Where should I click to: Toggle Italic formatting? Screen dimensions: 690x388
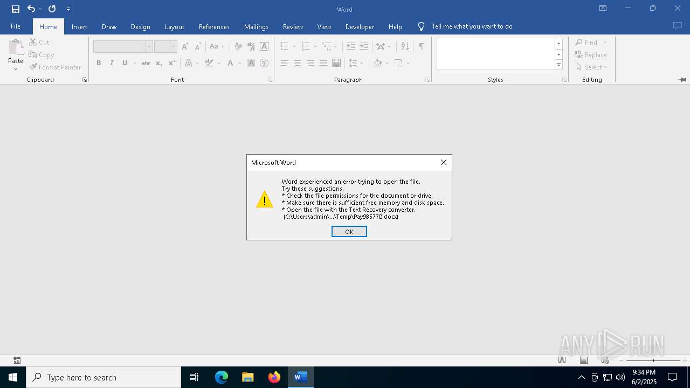pyautogui.click(x=112, y=63)
